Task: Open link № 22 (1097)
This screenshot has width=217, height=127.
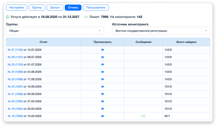Action: click(15, 87)
